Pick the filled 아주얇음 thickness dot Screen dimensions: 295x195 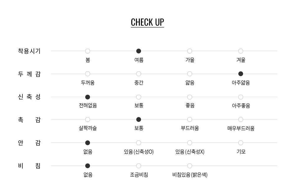(241, 74)
